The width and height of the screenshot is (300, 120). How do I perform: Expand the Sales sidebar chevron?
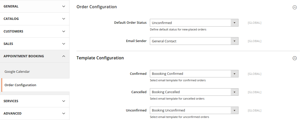coord(64,44)
